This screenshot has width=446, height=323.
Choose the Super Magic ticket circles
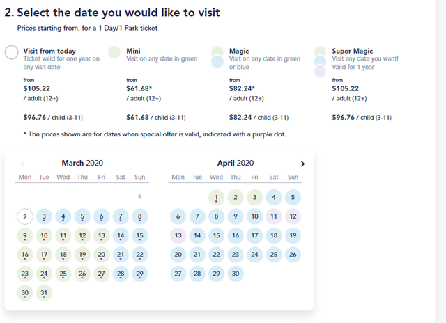321,62
